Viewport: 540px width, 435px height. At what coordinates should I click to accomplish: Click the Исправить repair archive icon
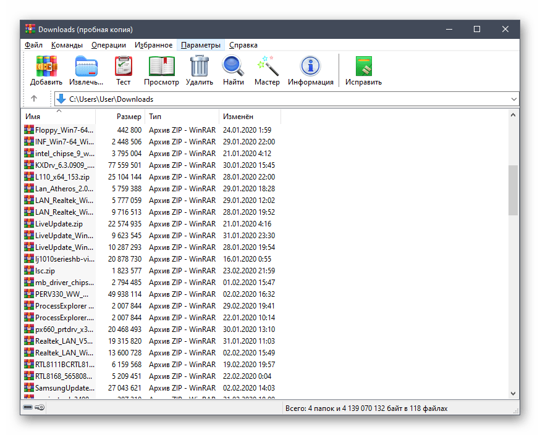[364, 66]
